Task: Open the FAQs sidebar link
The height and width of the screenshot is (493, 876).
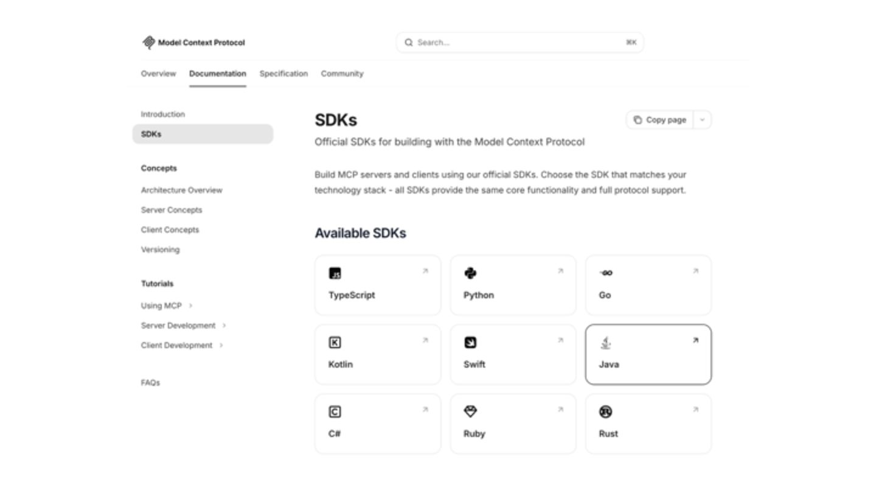Action: (x=150, y=383)
